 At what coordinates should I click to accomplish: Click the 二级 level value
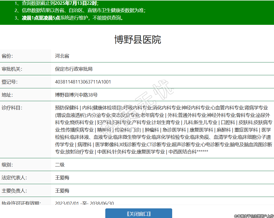tap(60, 165)
